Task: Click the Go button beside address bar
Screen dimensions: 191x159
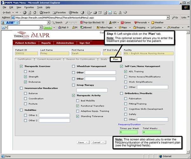Action: click(x=175, y=17)
